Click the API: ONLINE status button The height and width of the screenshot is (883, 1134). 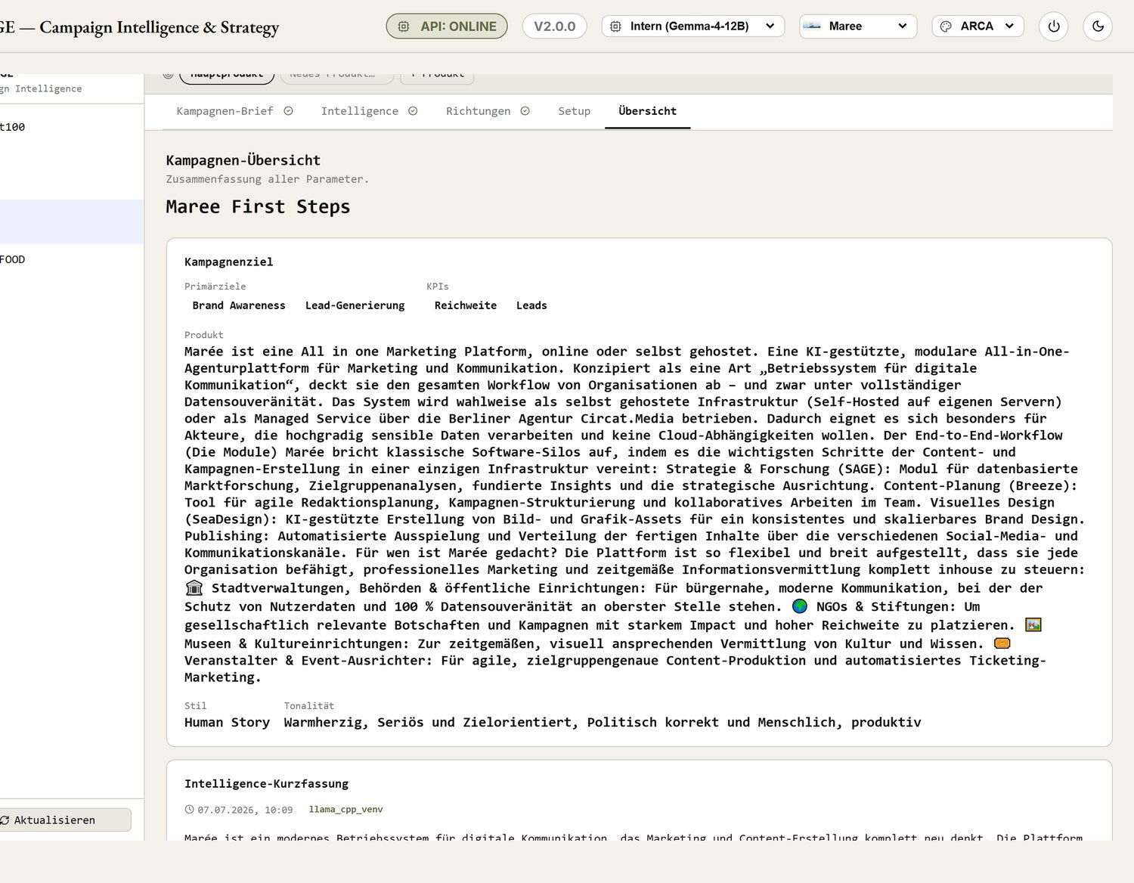tap(447, 26)
